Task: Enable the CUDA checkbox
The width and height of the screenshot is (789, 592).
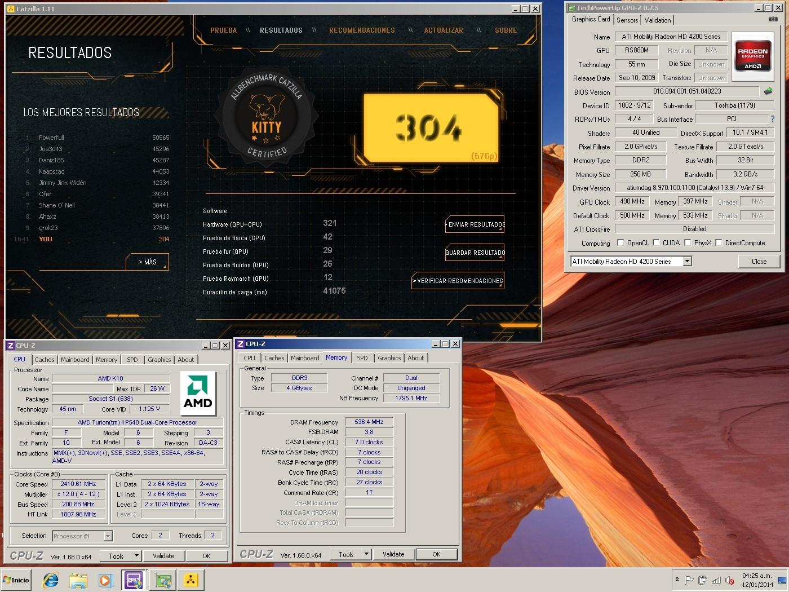Action: point(656,243)
